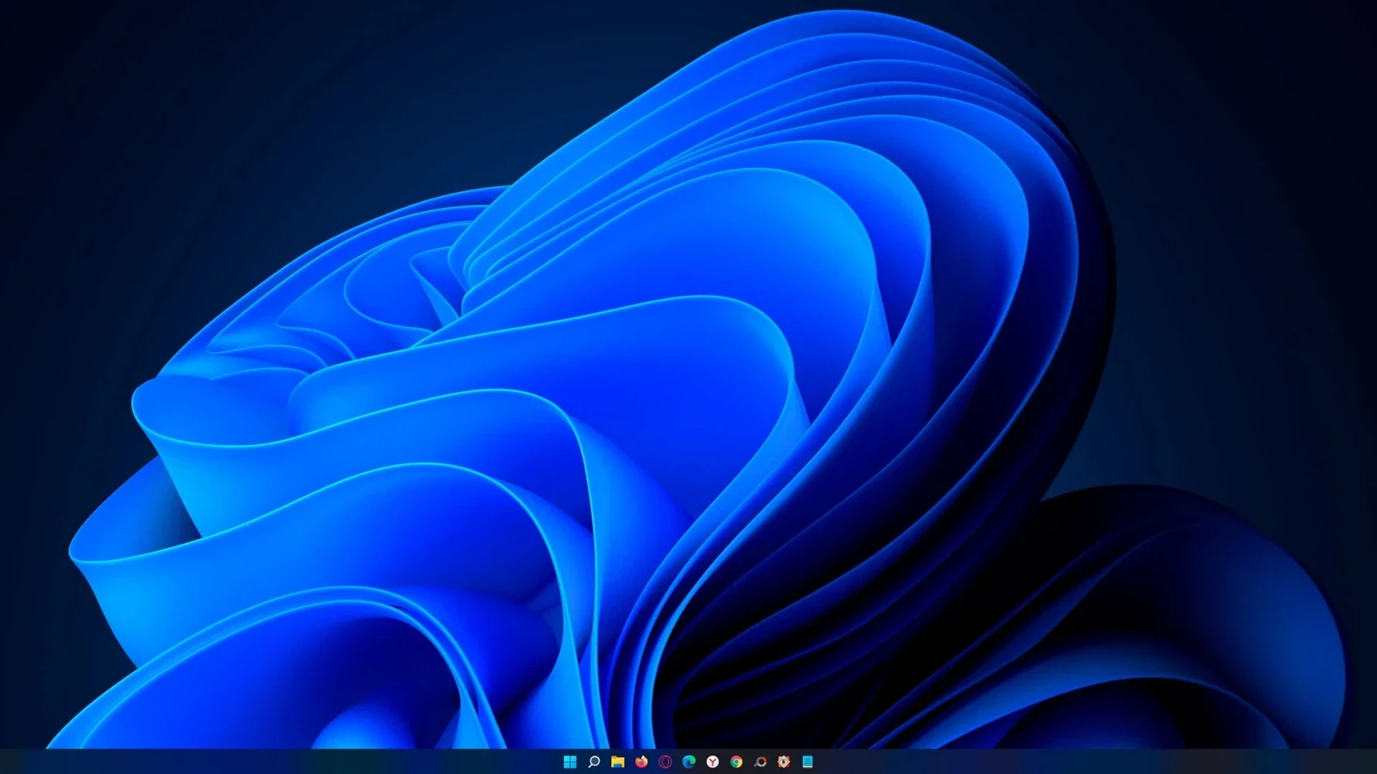Click the blue-green swirl Edge logo
Image resolution: width=1377 pixels, height=774 pixels.
click(x=688, y=761)
